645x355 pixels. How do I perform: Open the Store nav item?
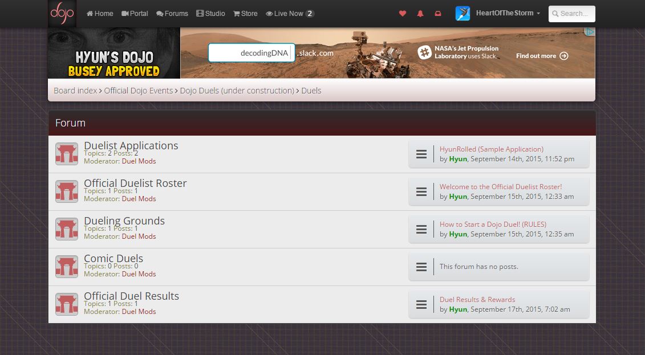click(246, 14)
